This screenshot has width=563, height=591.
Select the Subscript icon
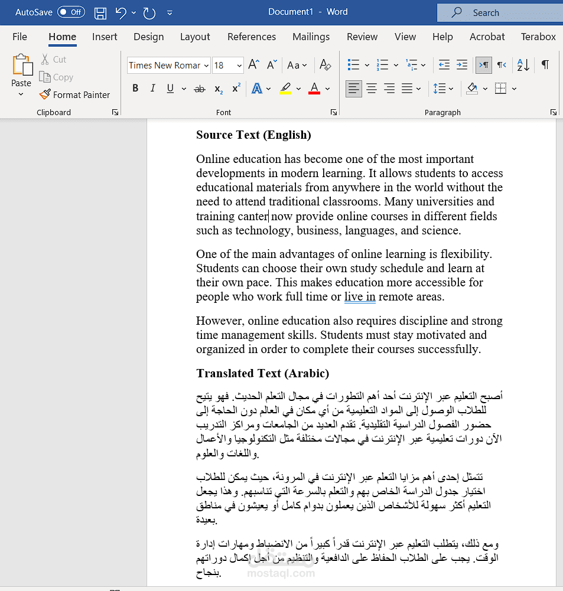point(217,88)
